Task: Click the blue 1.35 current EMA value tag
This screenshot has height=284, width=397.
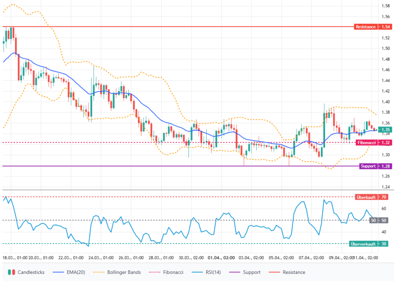Action: (x=385, y=130)
